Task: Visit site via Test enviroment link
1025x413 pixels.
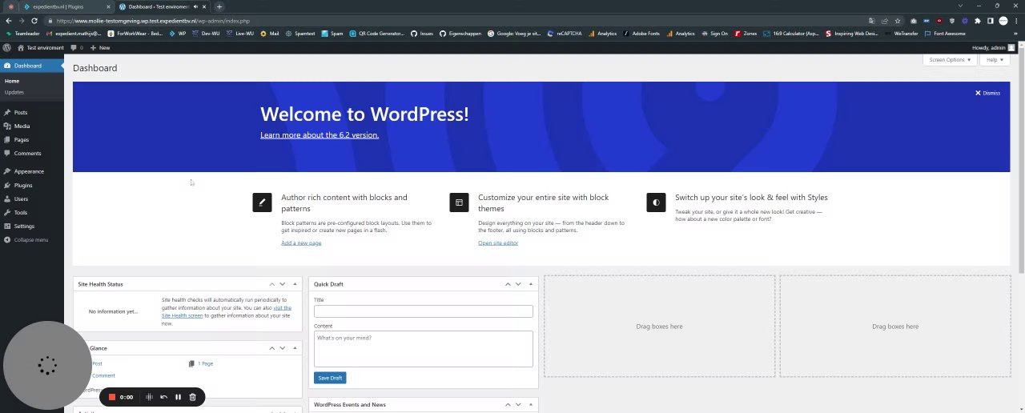Action: [x=40, y=48]
